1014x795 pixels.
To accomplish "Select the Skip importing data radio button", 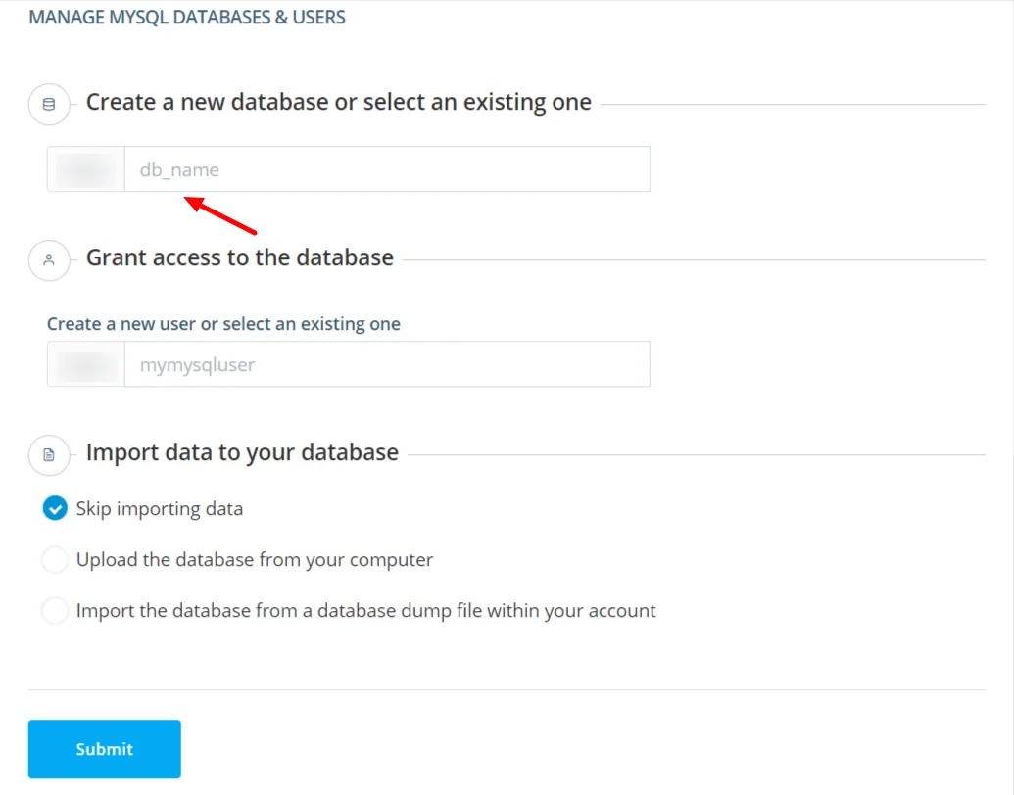I will [x=55, y=508].
